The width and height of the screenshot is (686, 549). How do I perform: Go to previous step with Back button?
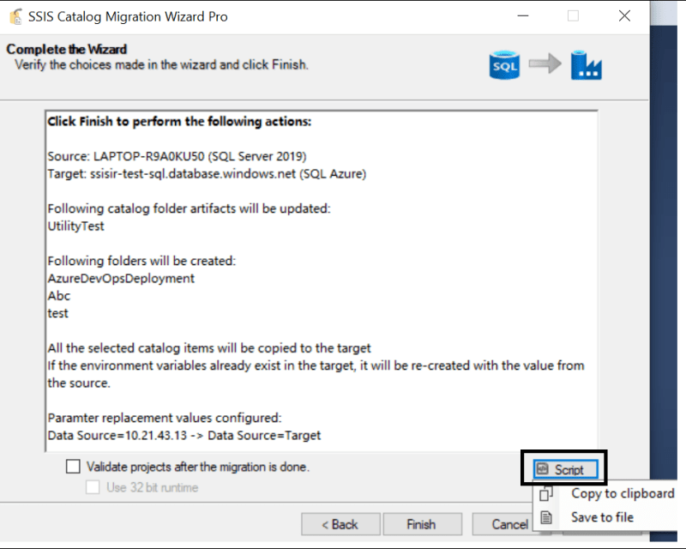(x=340, y=524)
